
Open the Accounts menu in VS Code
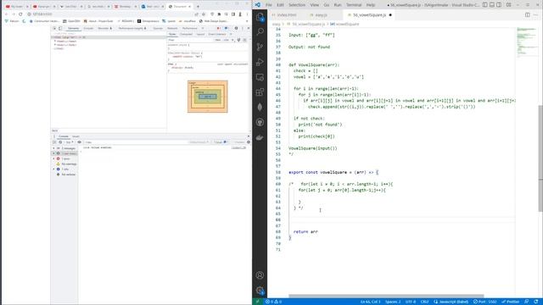point(260,275)
